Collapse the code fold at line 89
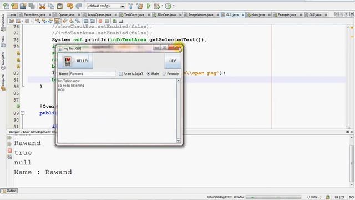The image size is (355, 200). tap(23, 113)
